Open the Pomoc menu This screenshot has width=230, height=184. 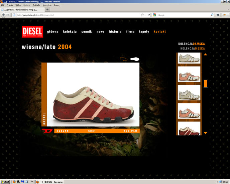(x=57, y=5)
